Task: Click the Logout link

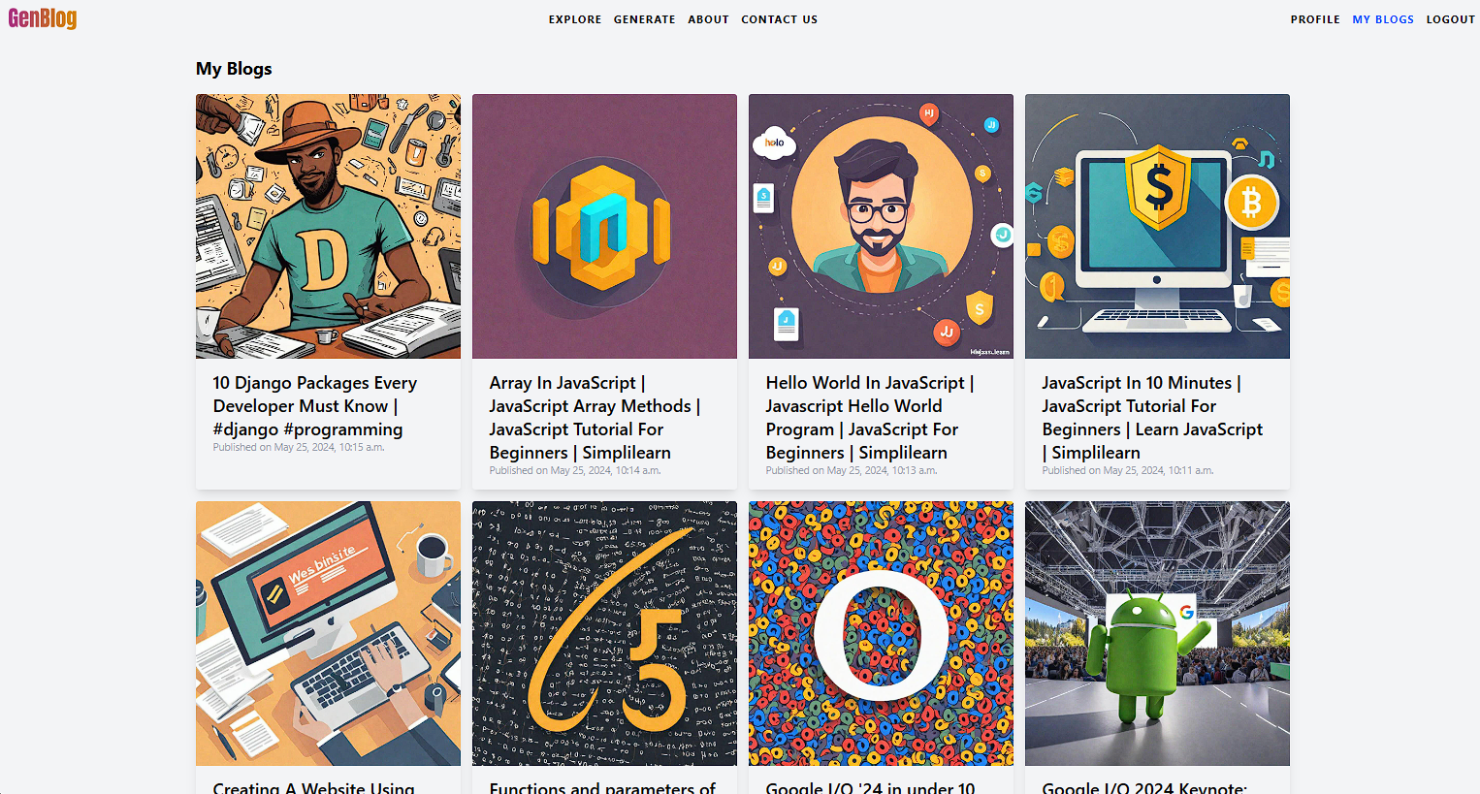Action: click(x=1451, y=19)
